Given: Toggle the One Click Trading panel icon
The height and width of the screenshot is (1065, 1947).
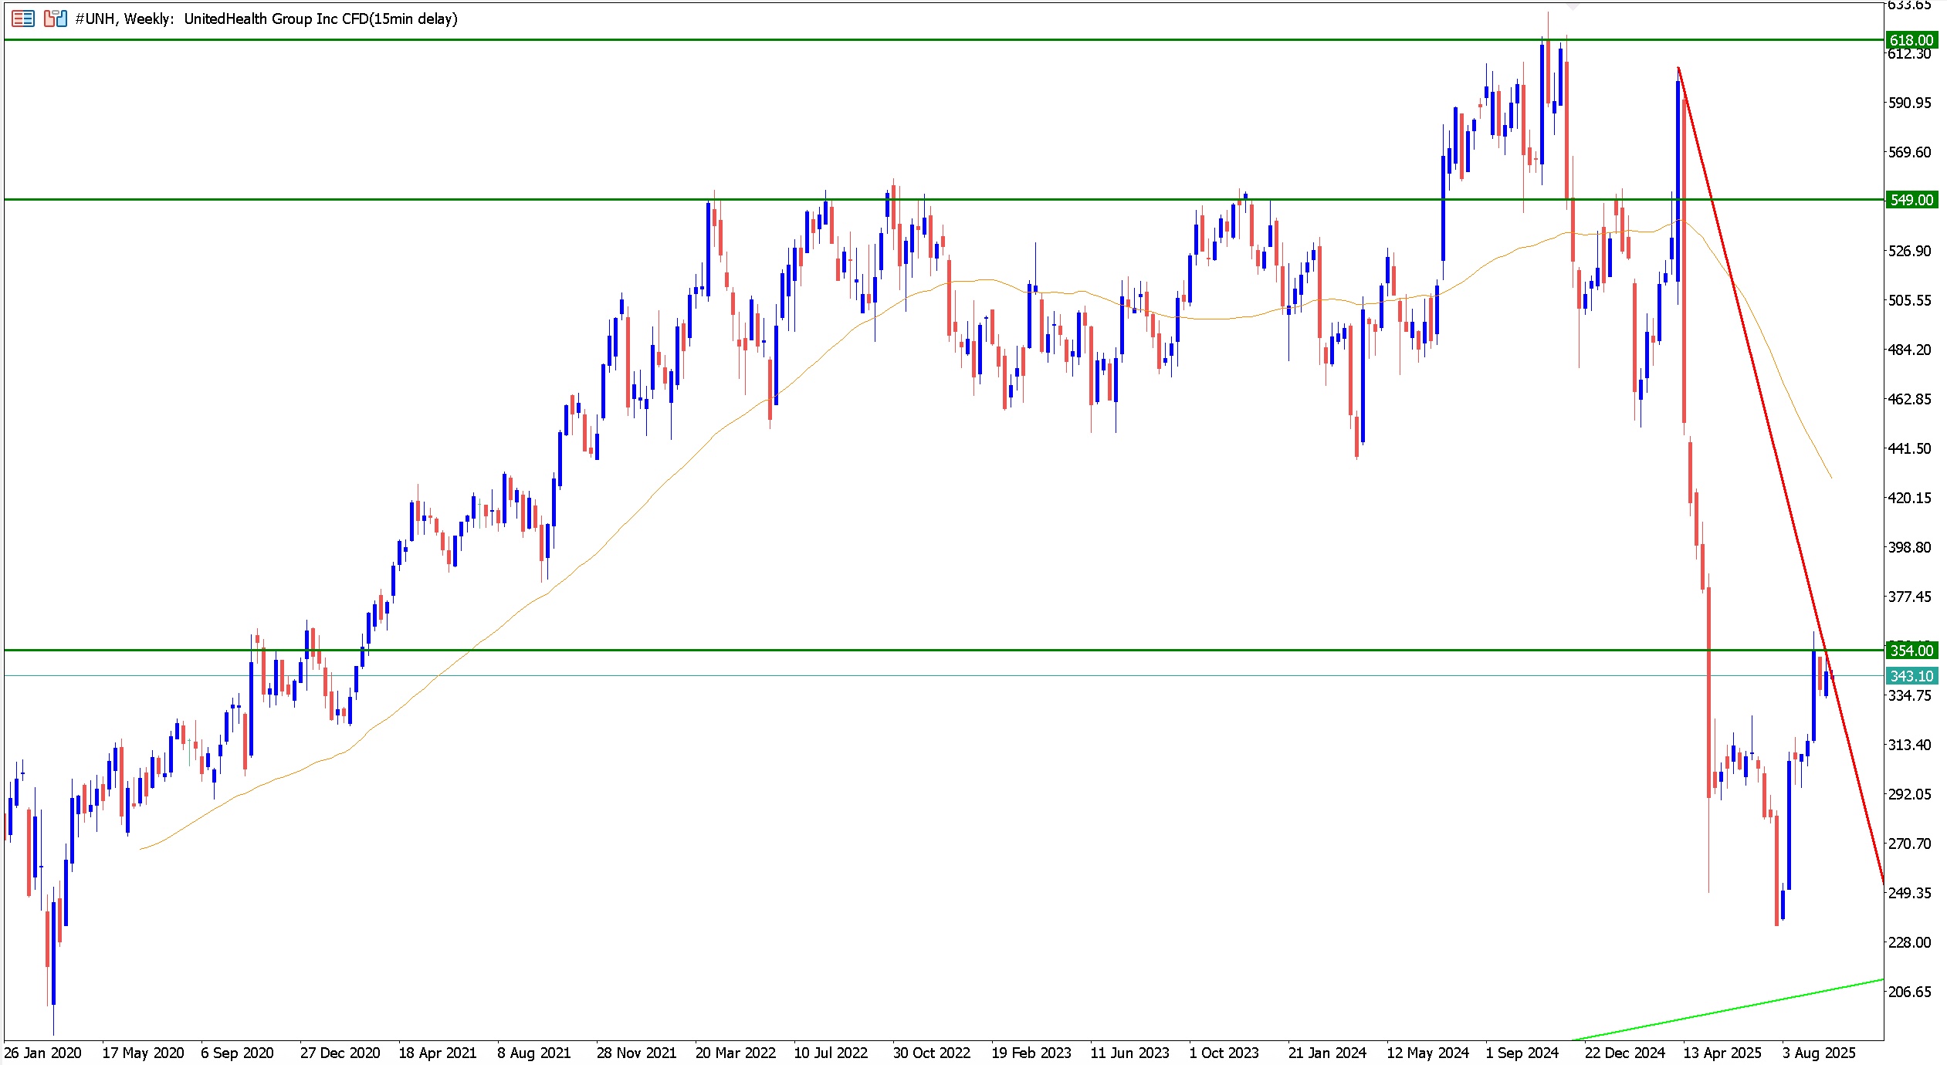Looking at the screenshot, I should pos(56,19).
